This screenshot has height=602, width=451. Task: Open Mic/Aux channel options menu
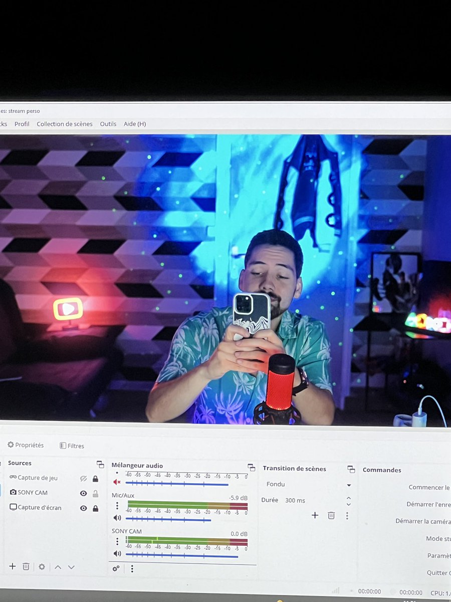click(x=117, y=506)
